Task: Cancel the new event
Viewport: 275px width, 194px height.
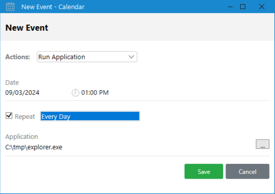Action: [x=247, y=172]
